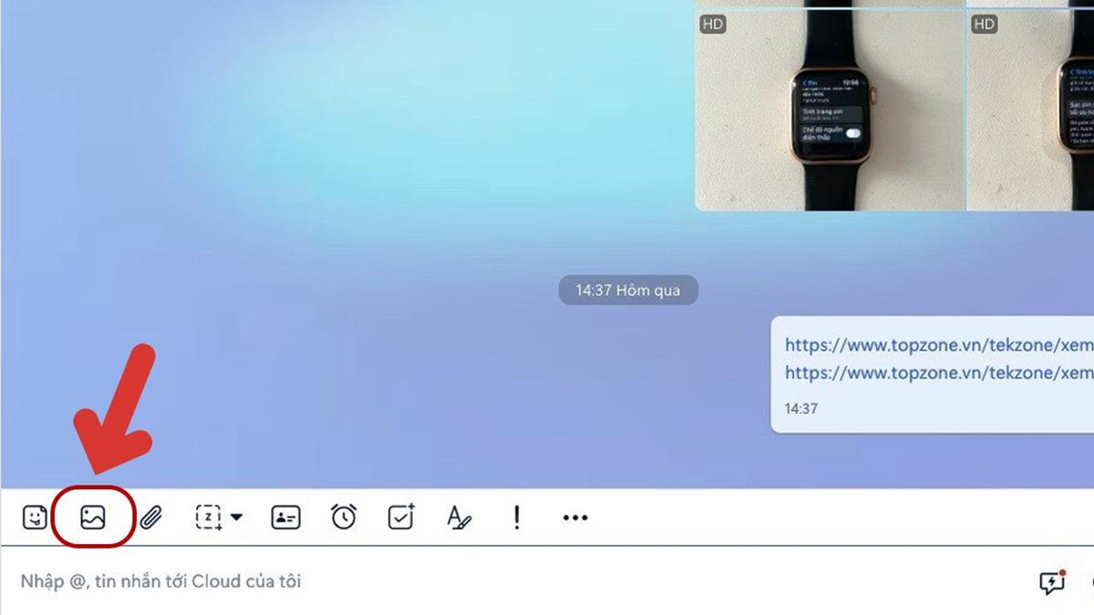Open more options ellipsis menu
The image size is (1094, 615).
coord(575,518)
